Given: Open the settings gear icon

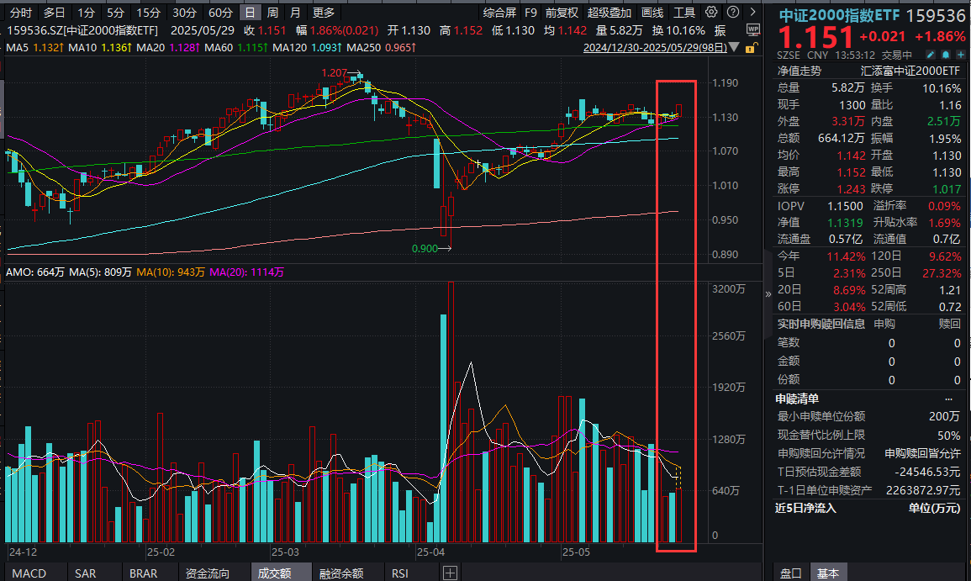Looking at the screenshot, I should [x=710, y=11].
